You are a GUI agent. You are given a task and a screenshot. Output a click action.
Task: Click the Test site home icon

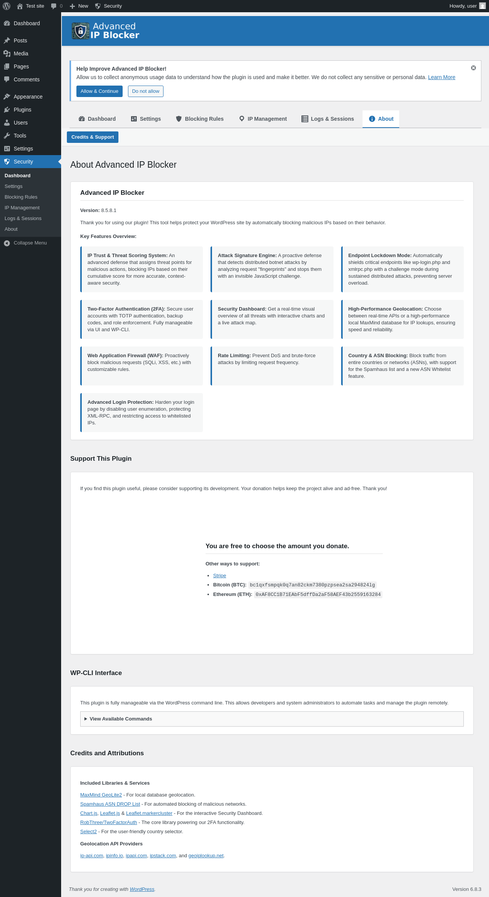coord(20,6)
